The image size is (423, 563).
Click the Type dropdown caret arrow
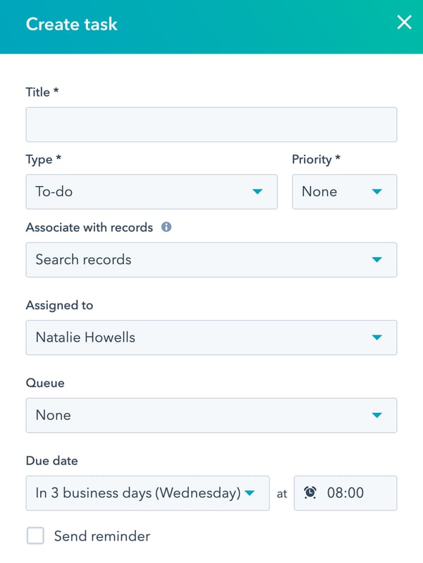257,192
